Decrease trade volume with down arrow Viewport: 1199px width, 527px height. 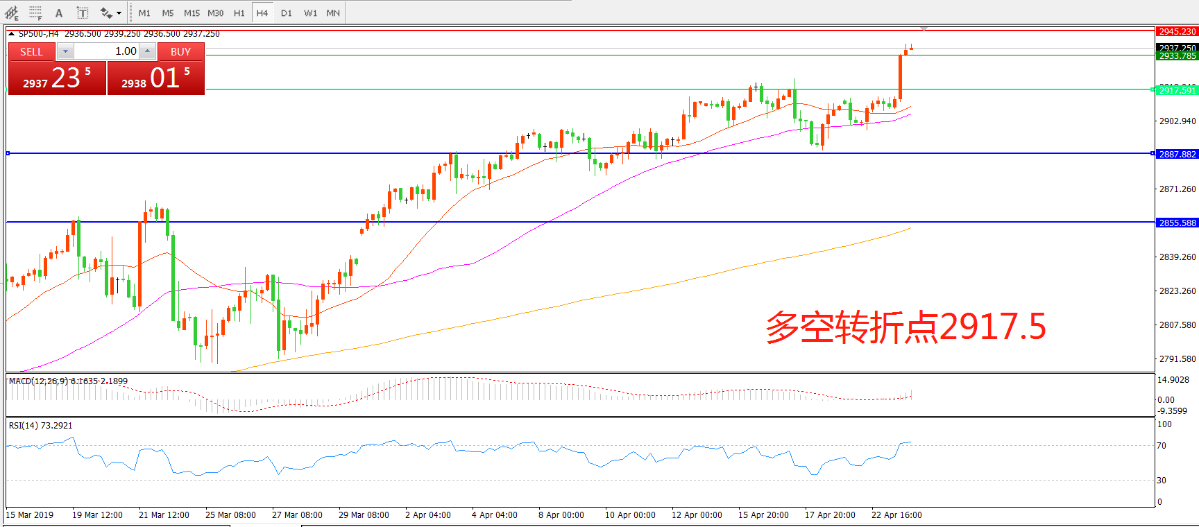[65, 51]
